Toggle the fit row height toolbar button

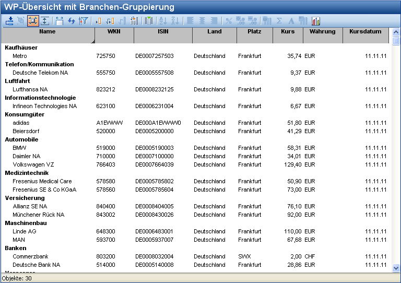coord(45,21)
